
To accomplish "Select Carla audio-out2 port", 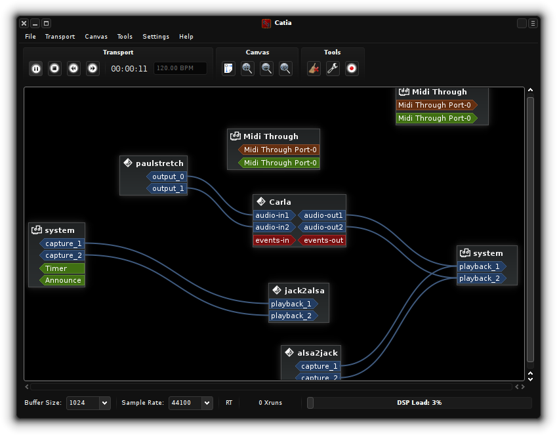I will click(322, 227).
